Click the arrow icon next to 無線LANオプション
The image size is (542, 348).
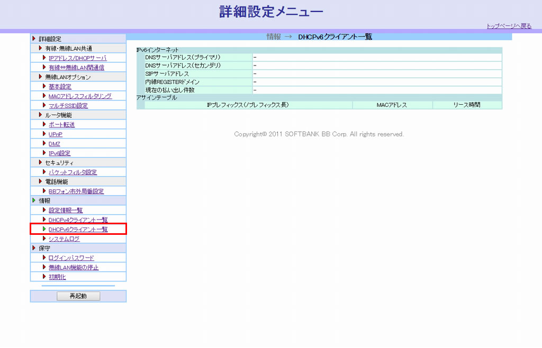pos(40,77)
